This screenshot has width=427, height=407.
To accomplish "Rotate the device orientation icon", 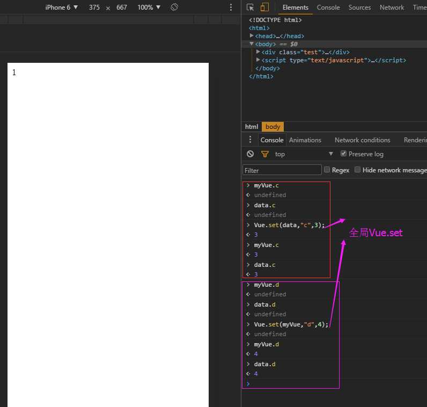I will click(x=174, y=7).
